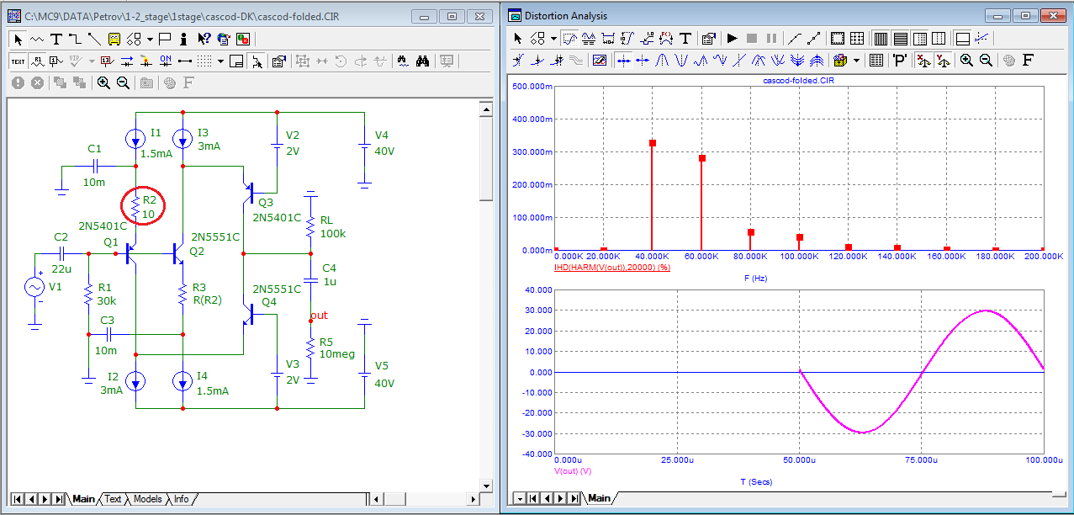Open Properties icon in Distortion Analysis toolbar
Screen dimensions: 1074x515
pyautogui.click(x=708, y=38)
